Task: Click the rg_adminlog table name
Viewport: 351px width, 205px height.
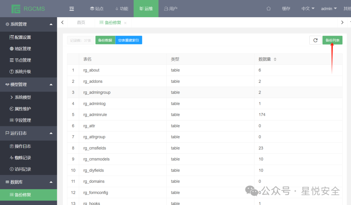Action: pyautogui.click(x=95, y=104)
